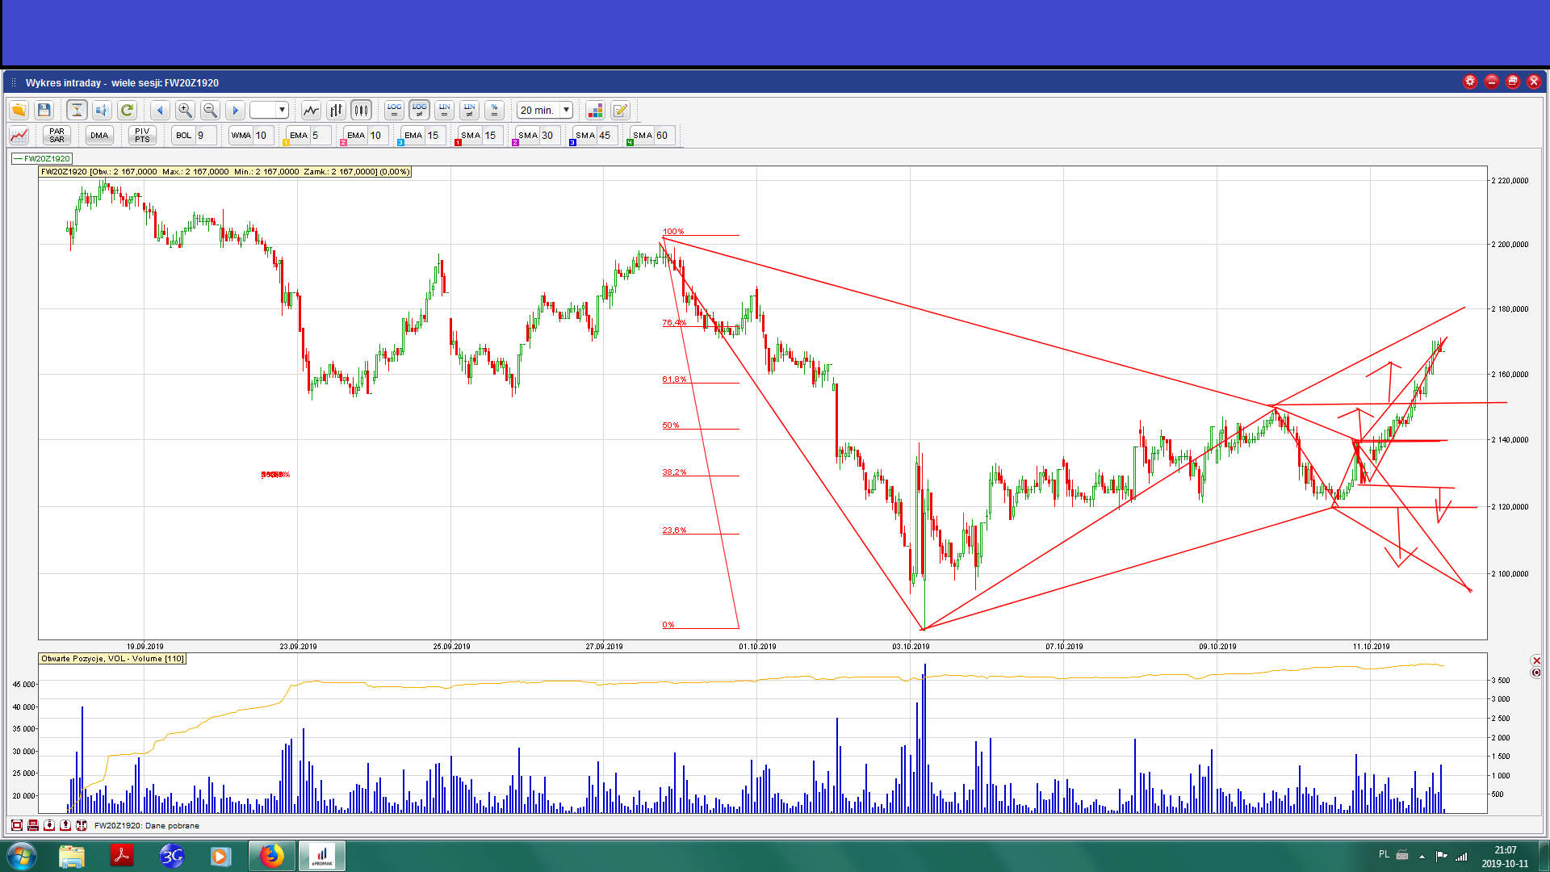Zoom out with the magnifier minus icon
The height and width of the screenshot is (872, 1550).
pyautogui.click(x=210, y=110)
